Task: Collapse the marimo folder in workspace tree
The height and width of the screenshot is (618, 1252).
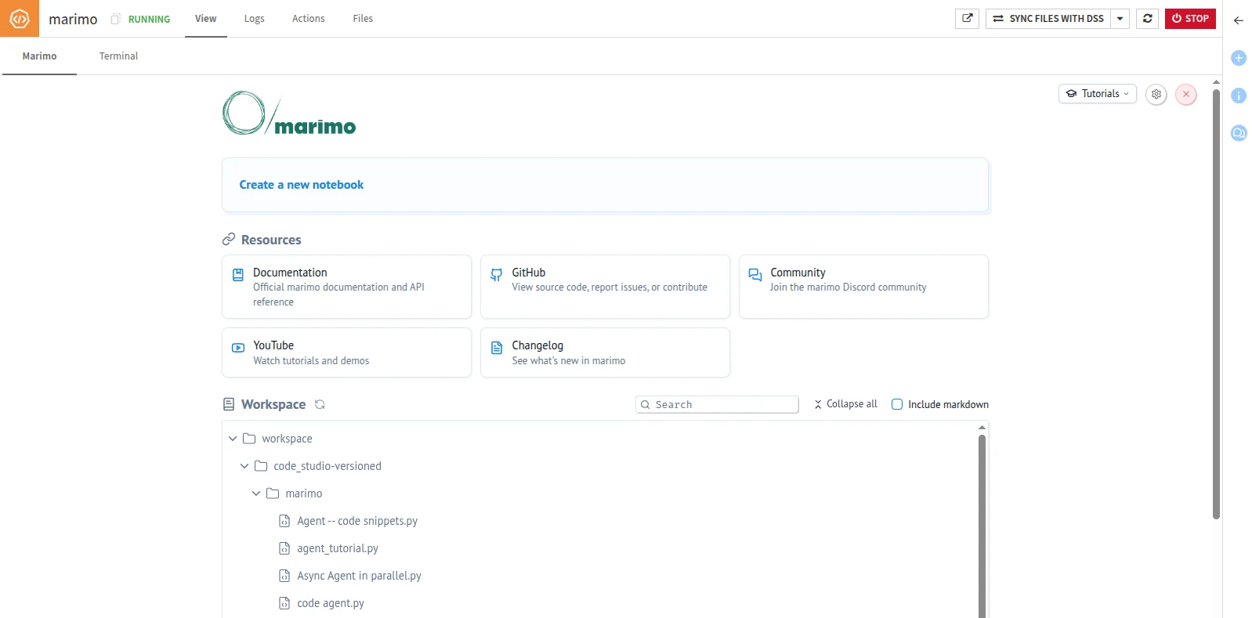Action: [255, 493]
